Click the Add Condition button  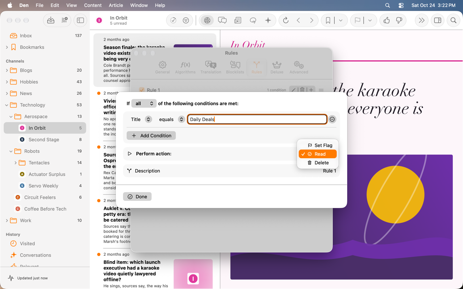pos(151,135)
